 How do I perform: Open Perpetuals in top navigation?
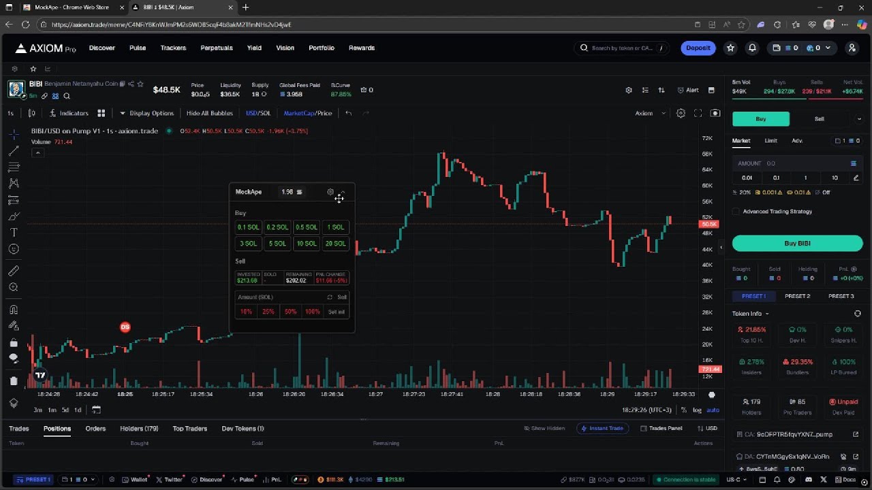pyautogui.click(x=217, y=48)
